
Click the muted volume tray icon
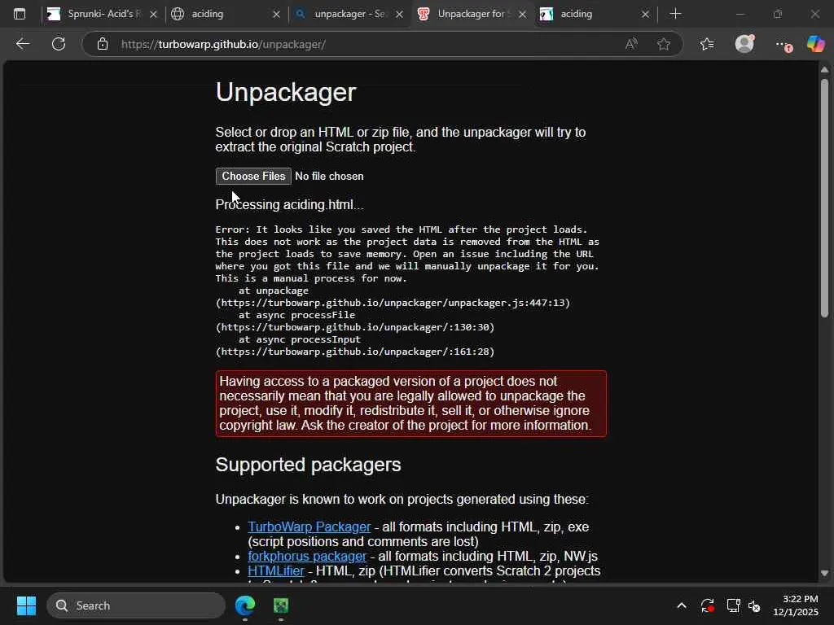coord(754,605)
